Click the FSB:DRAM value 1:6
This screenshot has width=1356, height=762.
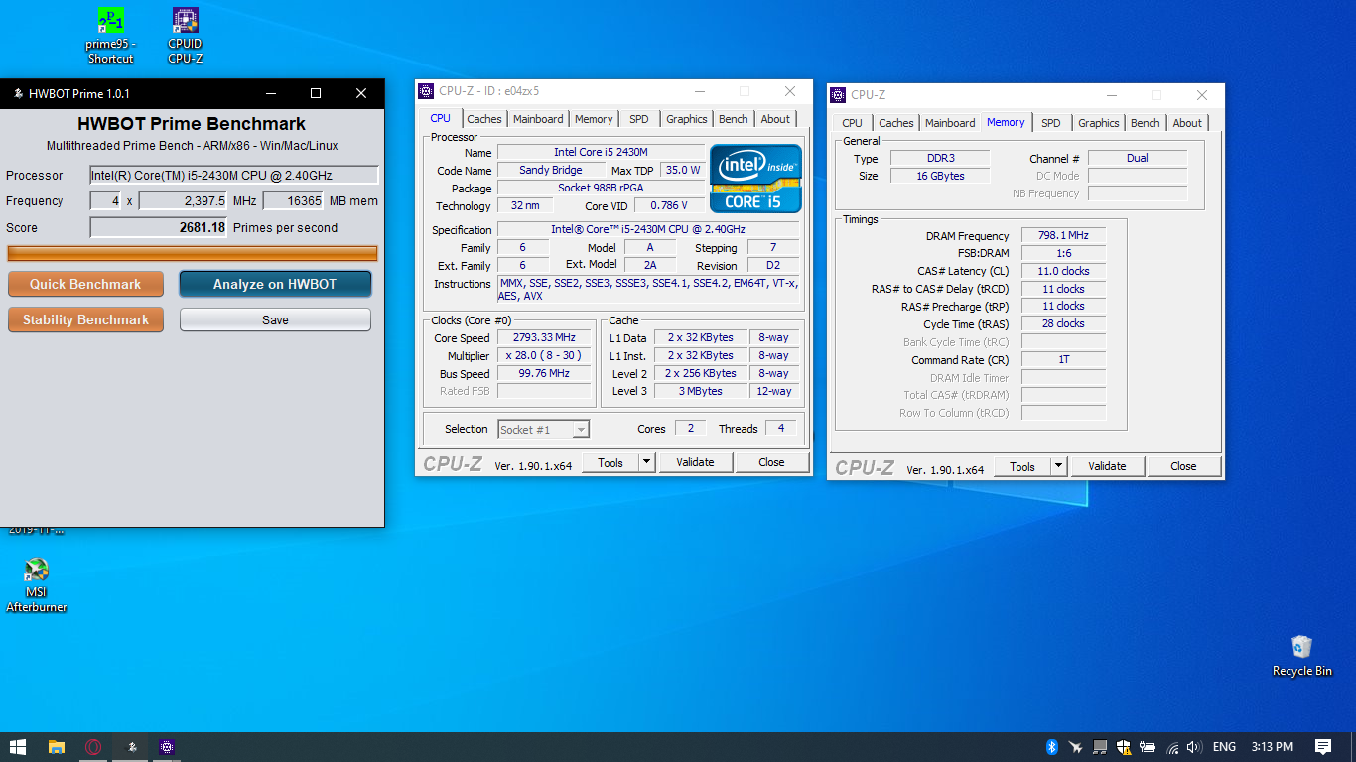[x=1063, y=254]
